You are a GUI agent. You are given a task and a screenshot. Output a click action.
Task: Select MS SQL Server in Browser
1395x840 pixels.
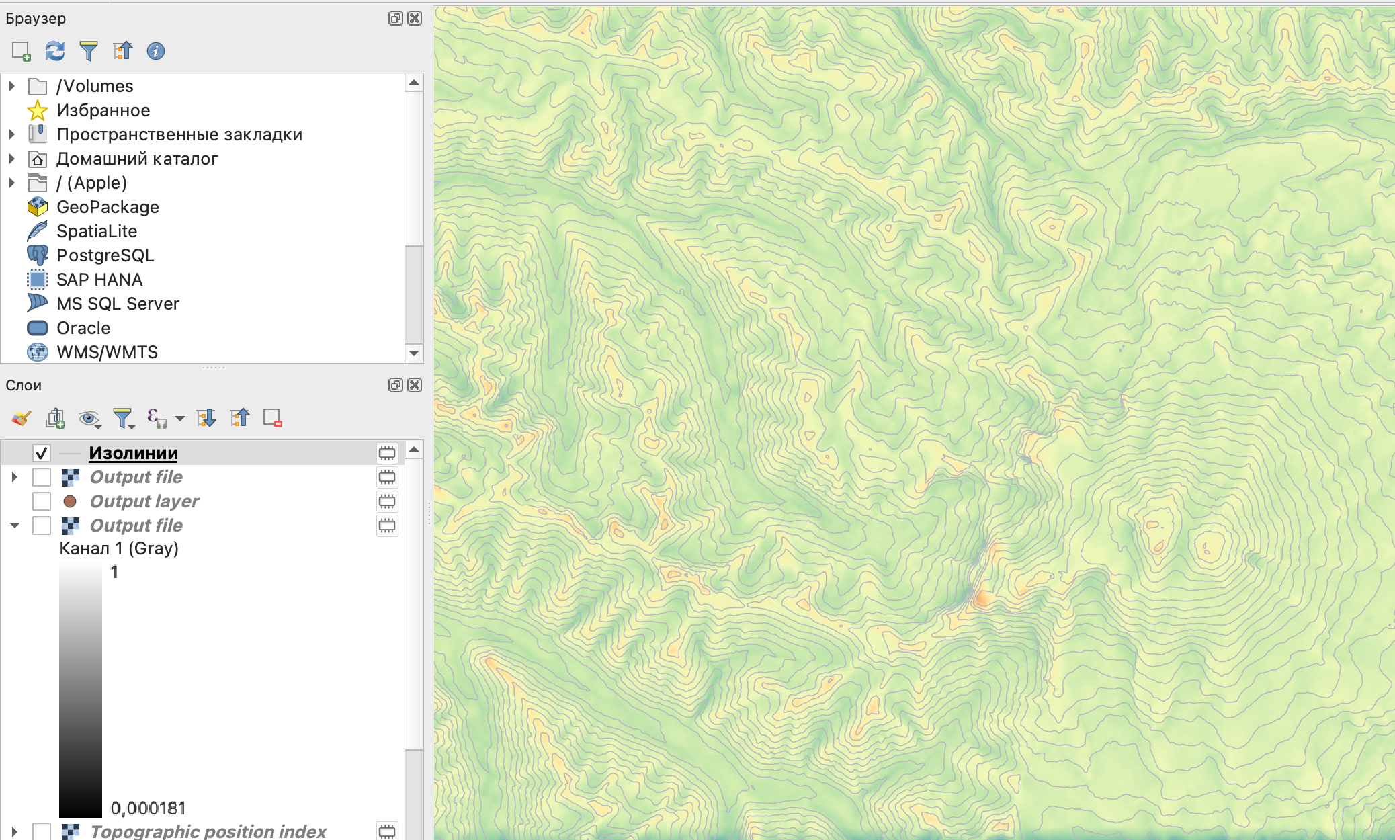(118, 304)
